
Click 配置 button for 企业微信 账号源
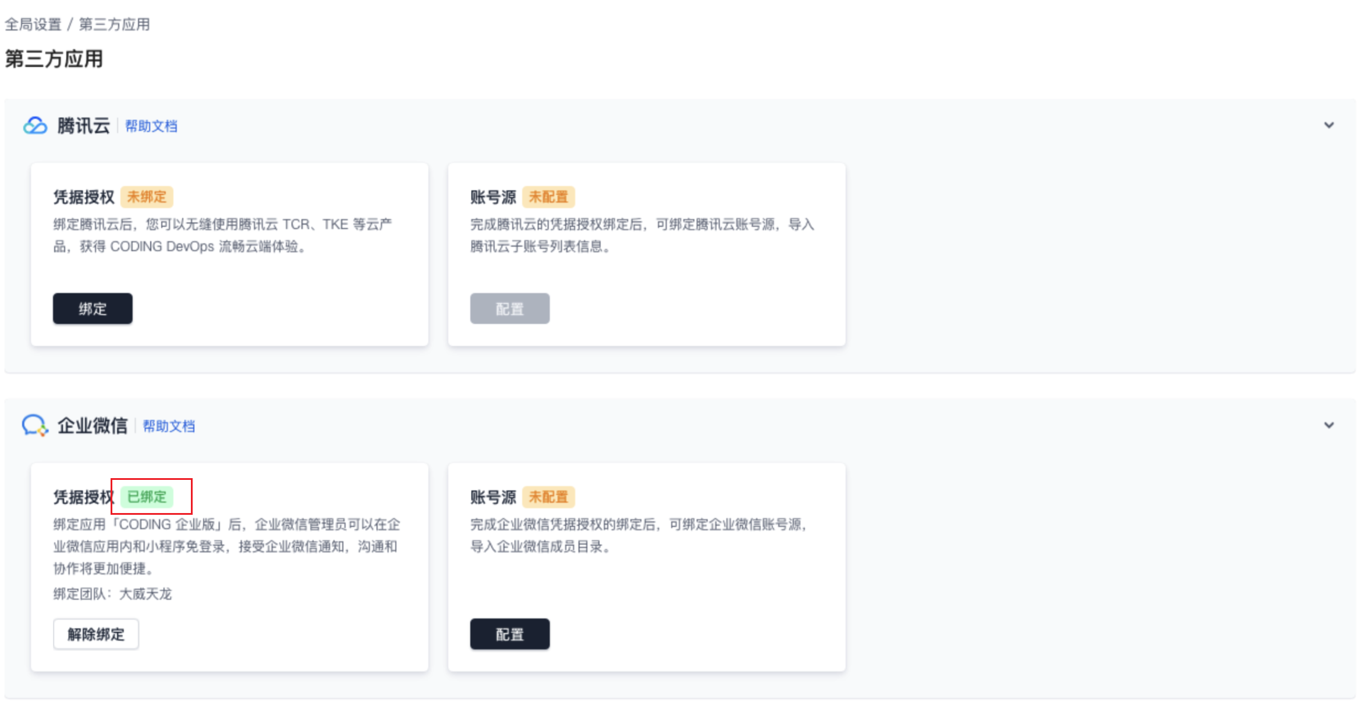[509, 633]
